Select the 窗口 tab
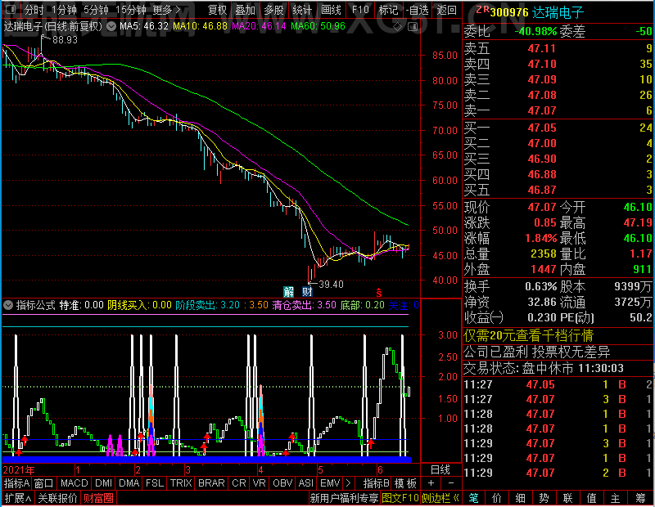655x507 pixels. pos(44,483)
